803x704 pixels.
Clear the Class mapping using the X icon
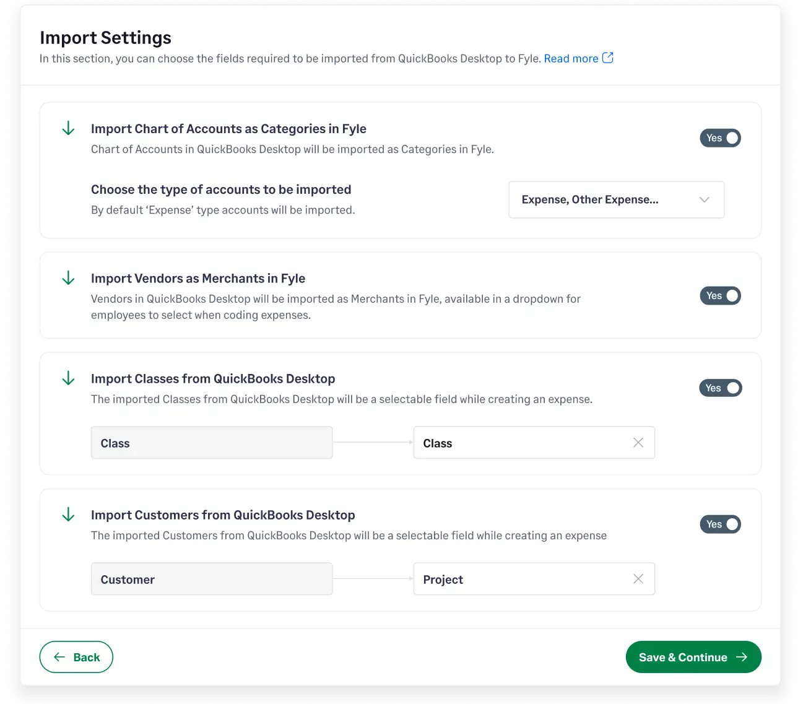(638, 442)
